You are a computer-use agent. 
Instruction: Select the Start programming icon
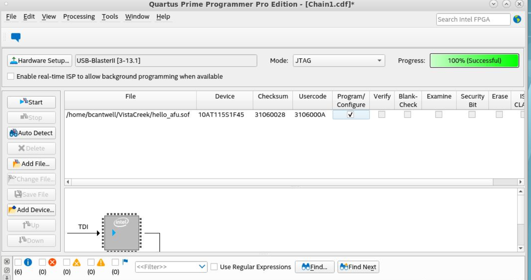(x=23, y=102)
